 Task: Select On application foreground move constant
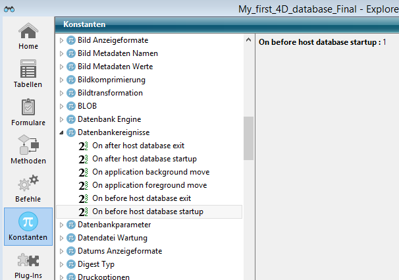tap(149, 185)
